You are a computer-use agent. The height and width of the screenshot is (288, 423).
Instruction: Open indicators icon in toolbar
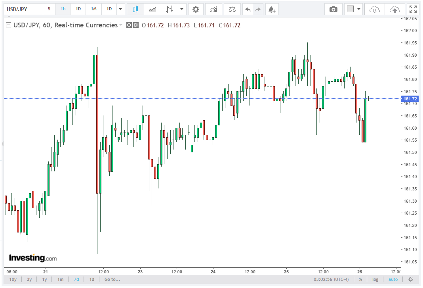(x=213, y=10)
